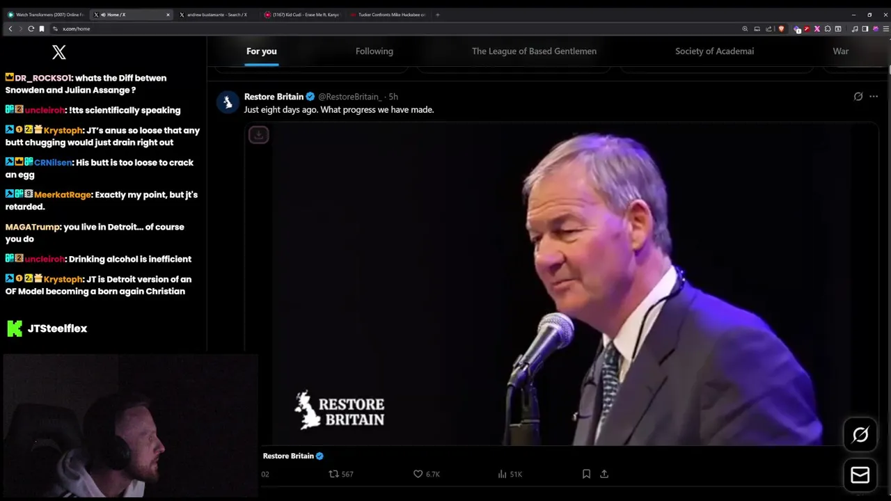The height and width of the screenshot is (501, 891).
Task: Open the site information icon
Action: coord(55,29)
